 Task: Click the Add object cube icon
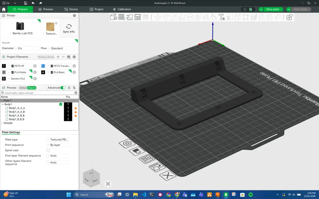[x=114, y=17]
